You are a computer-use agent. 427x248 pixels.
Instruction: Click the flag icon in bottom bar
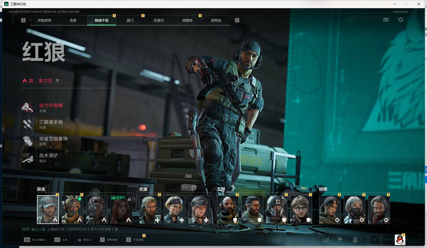coord(340,240)
